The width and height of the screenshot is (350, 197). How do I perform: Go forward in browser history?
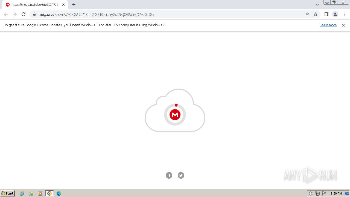[15, 14]
